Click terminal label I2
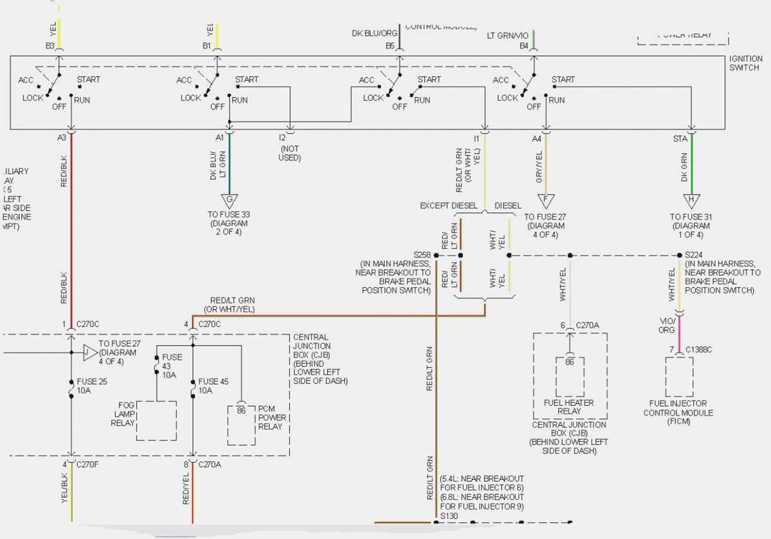Image resolution: width=771 pixels, height=539 pixels. [x=282, y=137]
